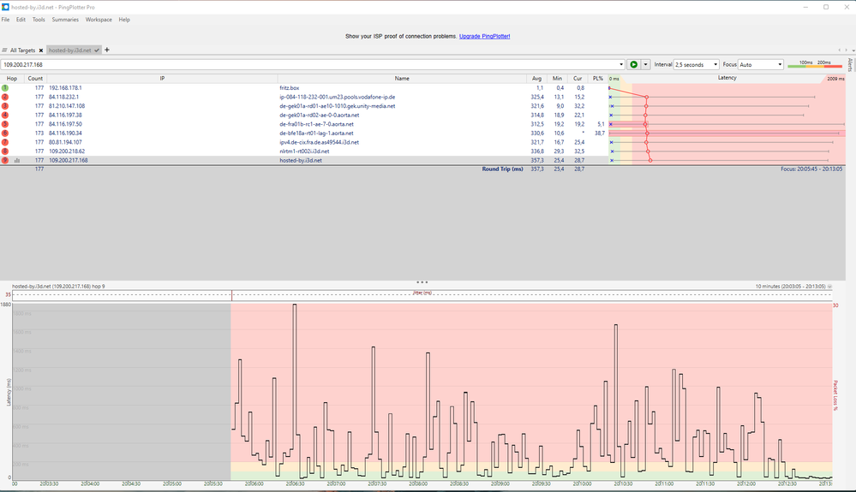Click the 2009 ms latency scale maximum
The height and width of the screenshot is (492, 856).
tap(835, 79)
